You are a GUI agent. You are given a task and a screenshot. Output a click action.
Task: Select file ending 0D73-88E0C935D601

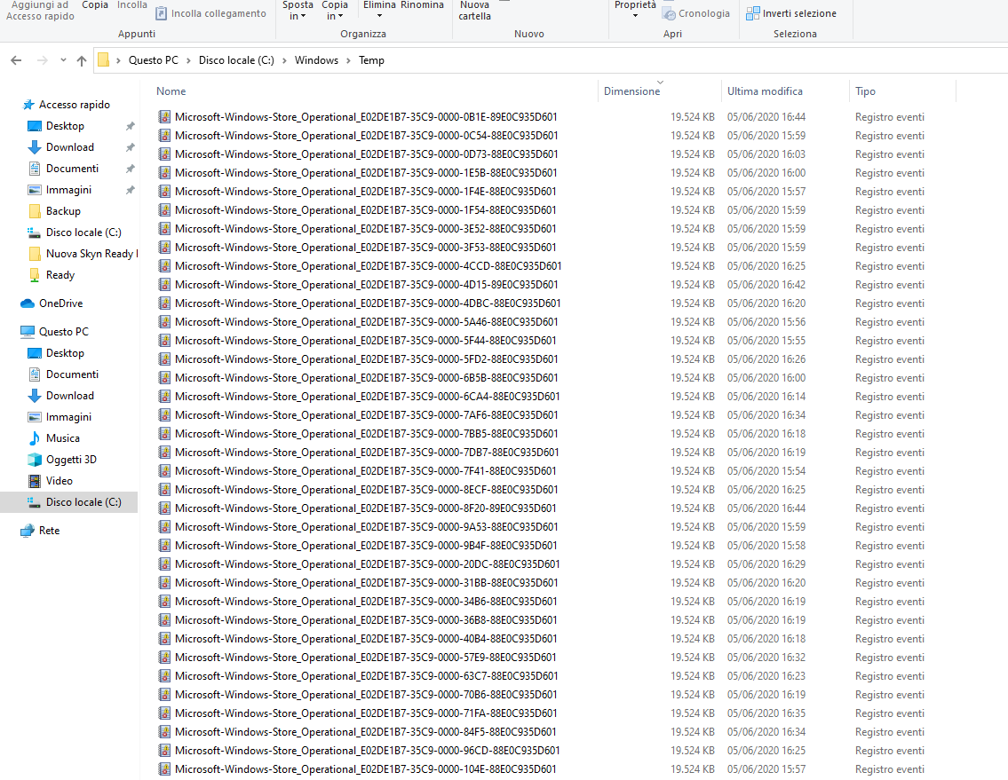367,154
